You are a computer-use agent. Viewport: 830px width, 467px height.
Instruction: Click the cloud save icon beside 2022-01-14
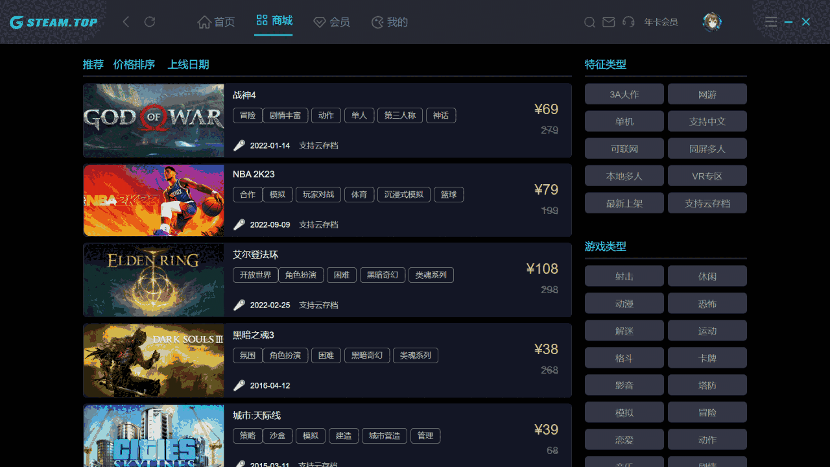(x=239, y=145)
